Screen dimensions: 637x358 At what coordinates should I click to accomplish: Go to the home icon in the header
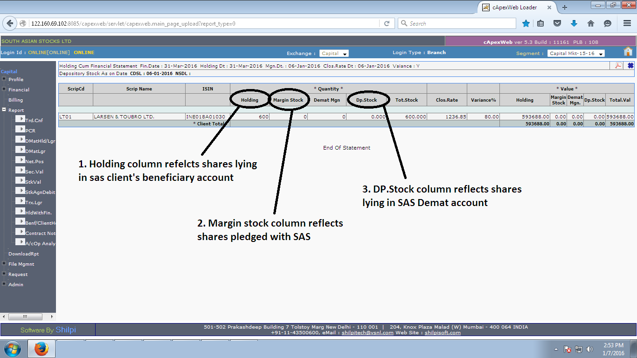[x=628, y=51]
